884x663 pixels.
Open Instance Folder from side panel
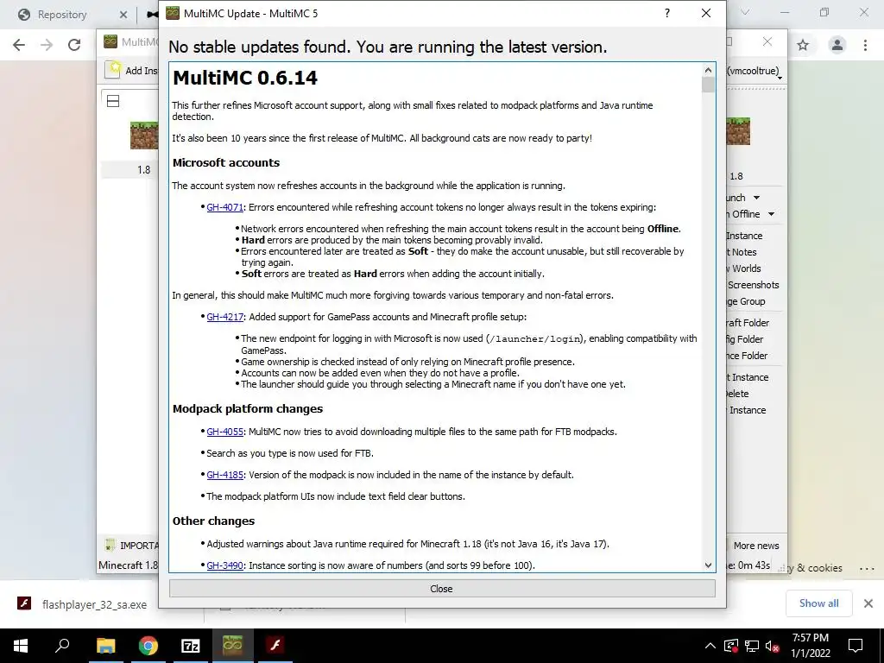[x=747, y=355]
